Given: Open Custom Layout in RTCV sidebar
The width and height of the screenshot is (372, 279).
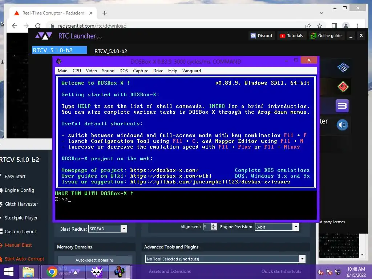Looking at the screenshot, I should click(20, 231).
